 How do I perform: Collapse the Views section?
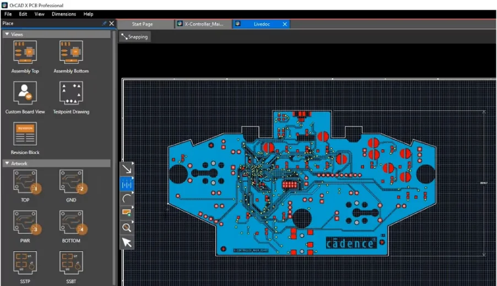7,34
